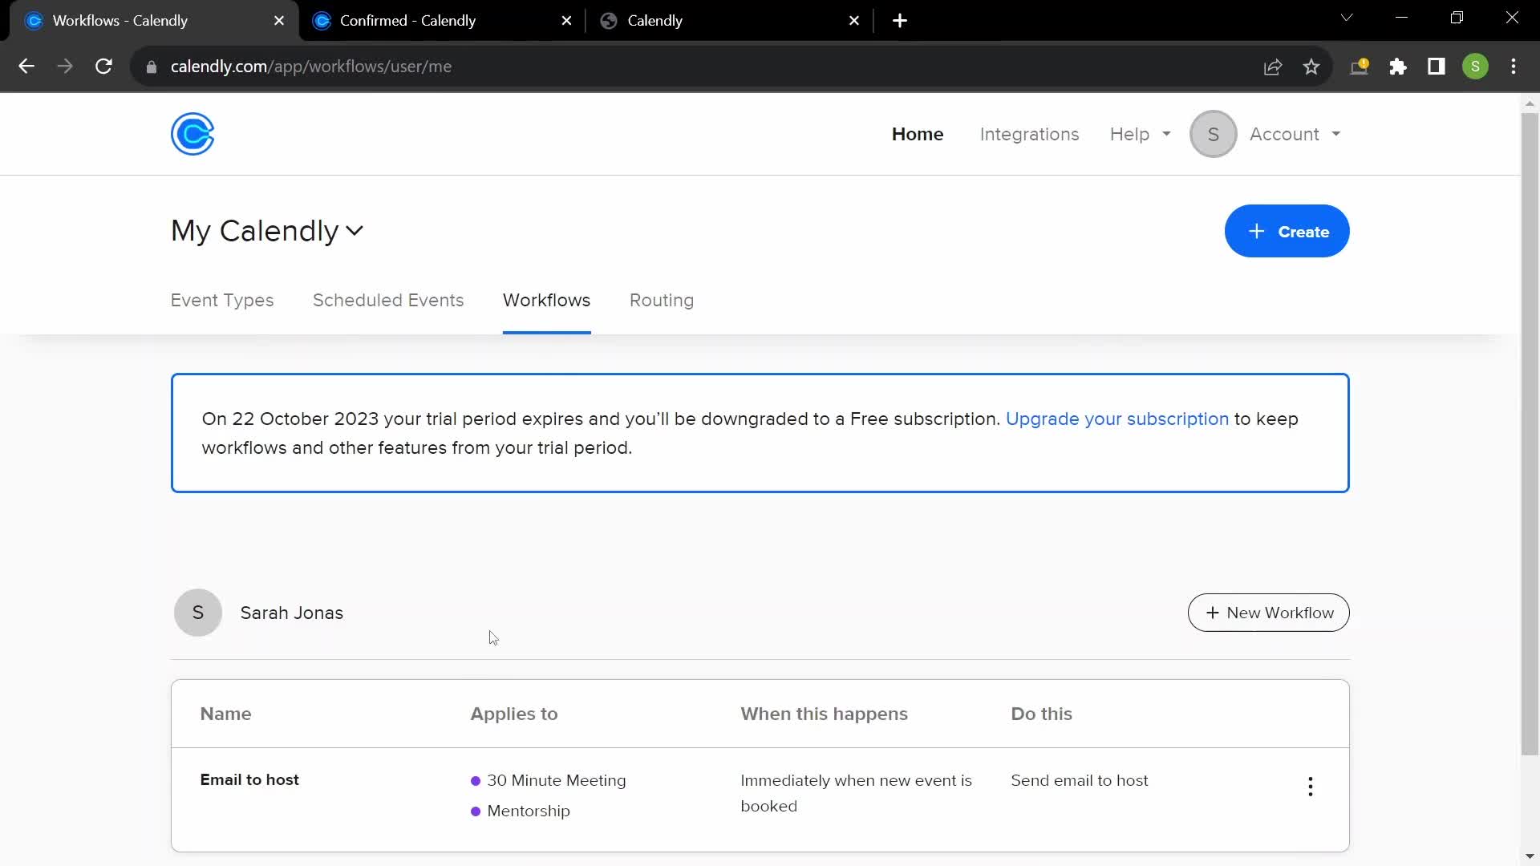Click the Confirmed Calendly tab
This screenshot has height=866, width=1540.
point(409,21)
